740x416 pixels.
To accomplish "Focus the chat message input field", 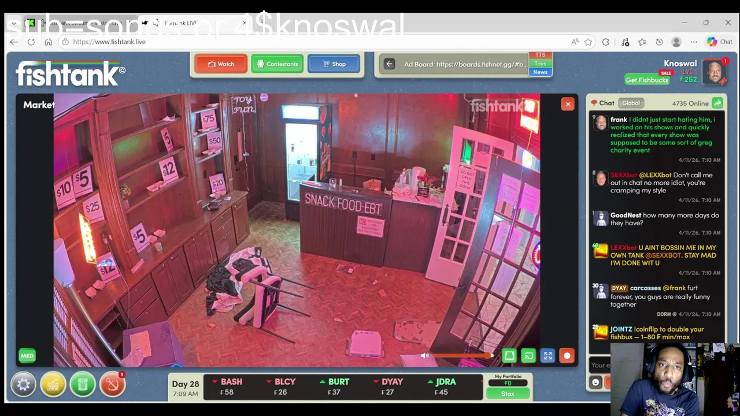I will pyautogui.click(x=599, y=365).
